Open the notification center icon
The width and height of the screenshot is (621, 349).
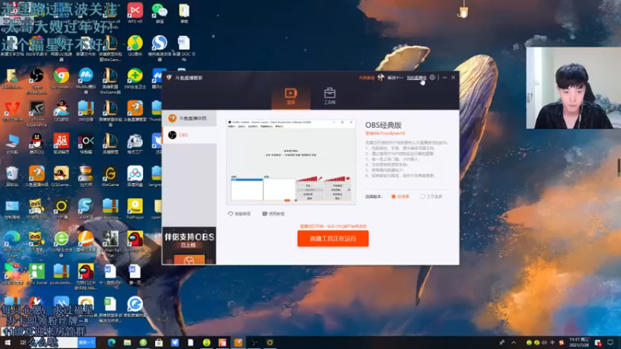coord(610,342)
